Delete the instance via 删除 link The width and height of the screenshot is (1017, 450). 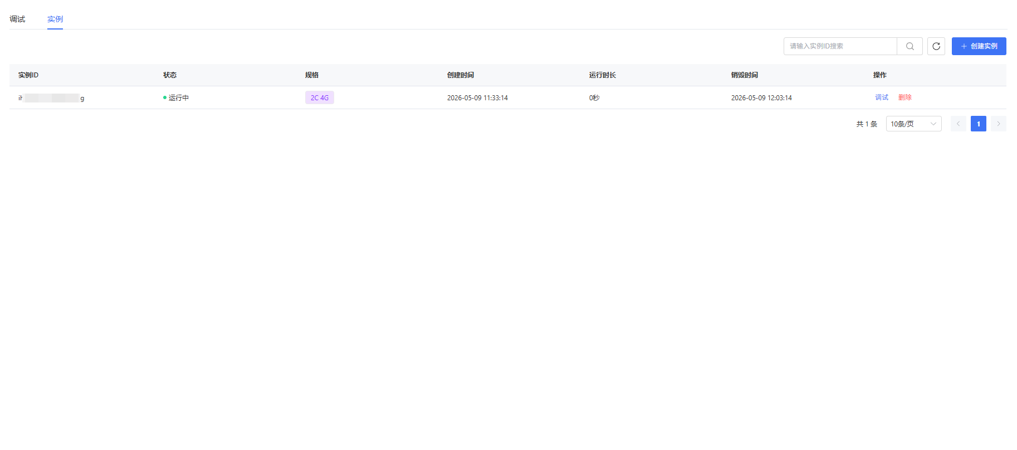click(x=905, y=97)
